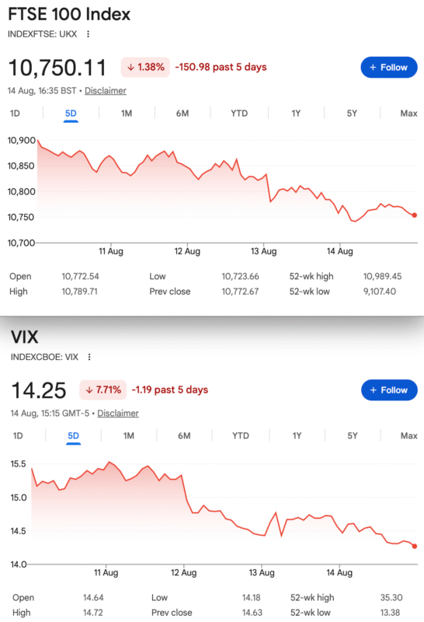The image size is (424, 622).
Task: Open the three-dot menu beside INDEXFTSE: UKX
Action: (x=88, y=34)
